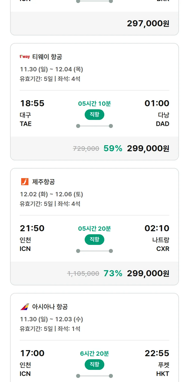Click the Jeju Air orange logo
189x382 pixels.
(25, 182)
